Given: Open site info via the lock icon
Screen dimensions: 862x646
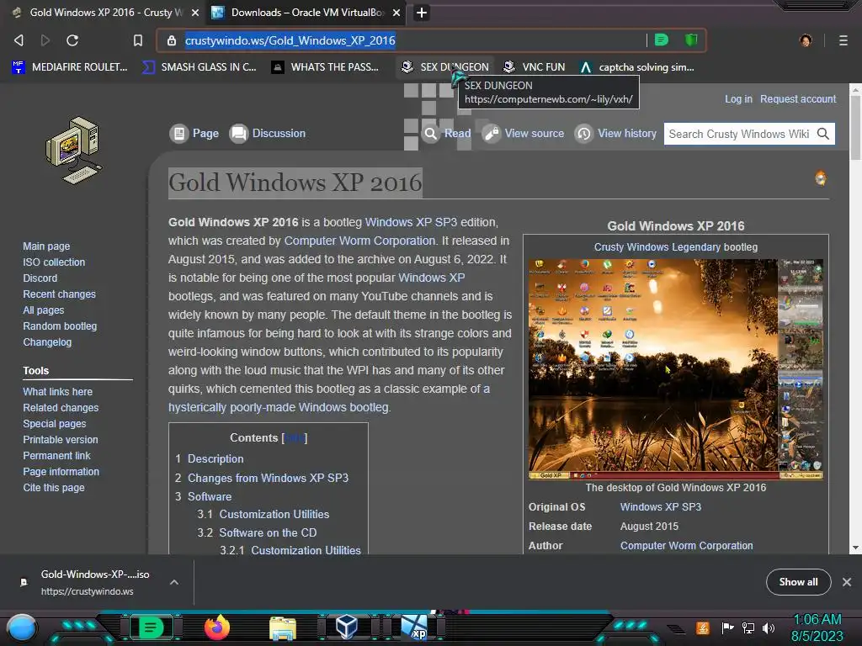Looking at the screenshot, I should point(172,40).
